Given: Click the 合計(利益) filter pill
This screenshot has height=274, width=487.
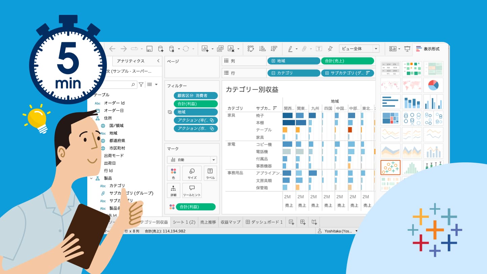Looking at the screenshot, I should [x=196, y=104].
